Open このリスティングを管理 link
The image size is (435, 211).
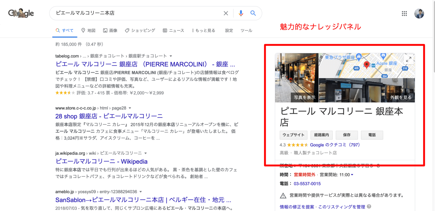coord(342,207)
